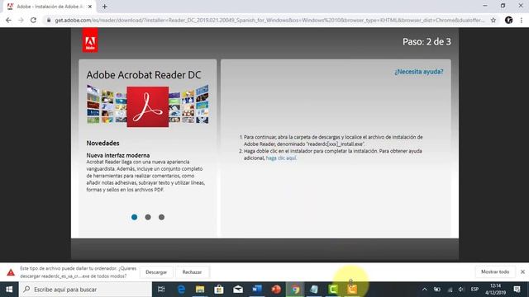Click Rechazar in the download warning bar

point(192,272)
